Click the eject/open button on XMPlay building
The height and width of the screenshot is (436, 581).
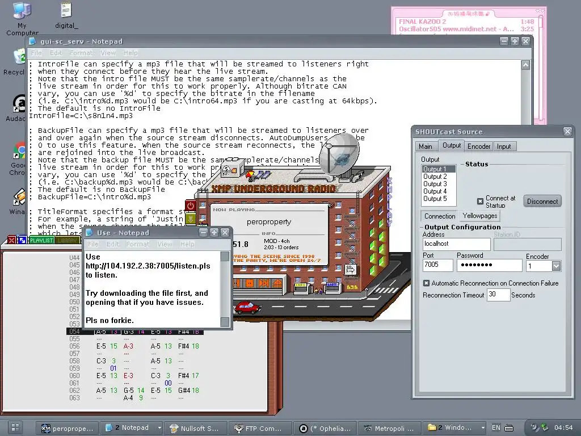(x=277, y=284)
